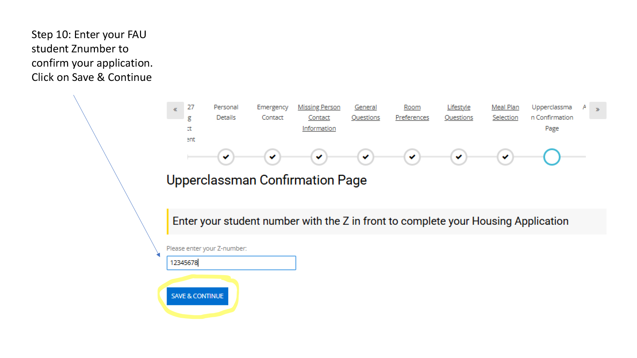Click the Meal Plan Selection checkmark icon
This screenshot has width=637, height=358.
[x=505, y=157]
